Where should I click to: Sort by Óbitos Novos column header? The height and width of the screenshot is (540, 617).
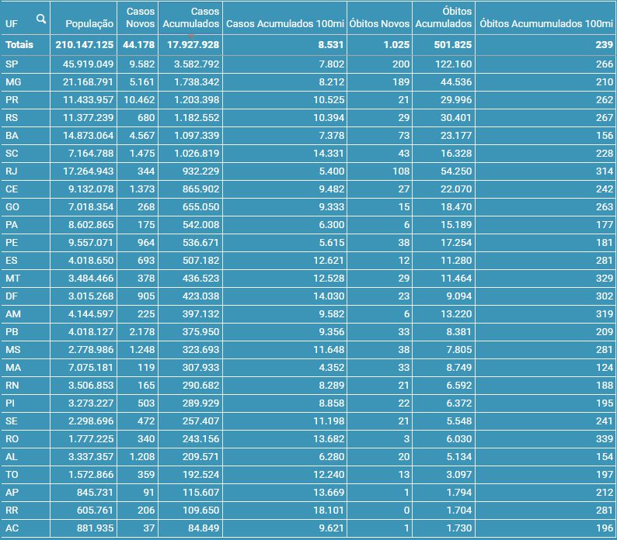(379, 24)
